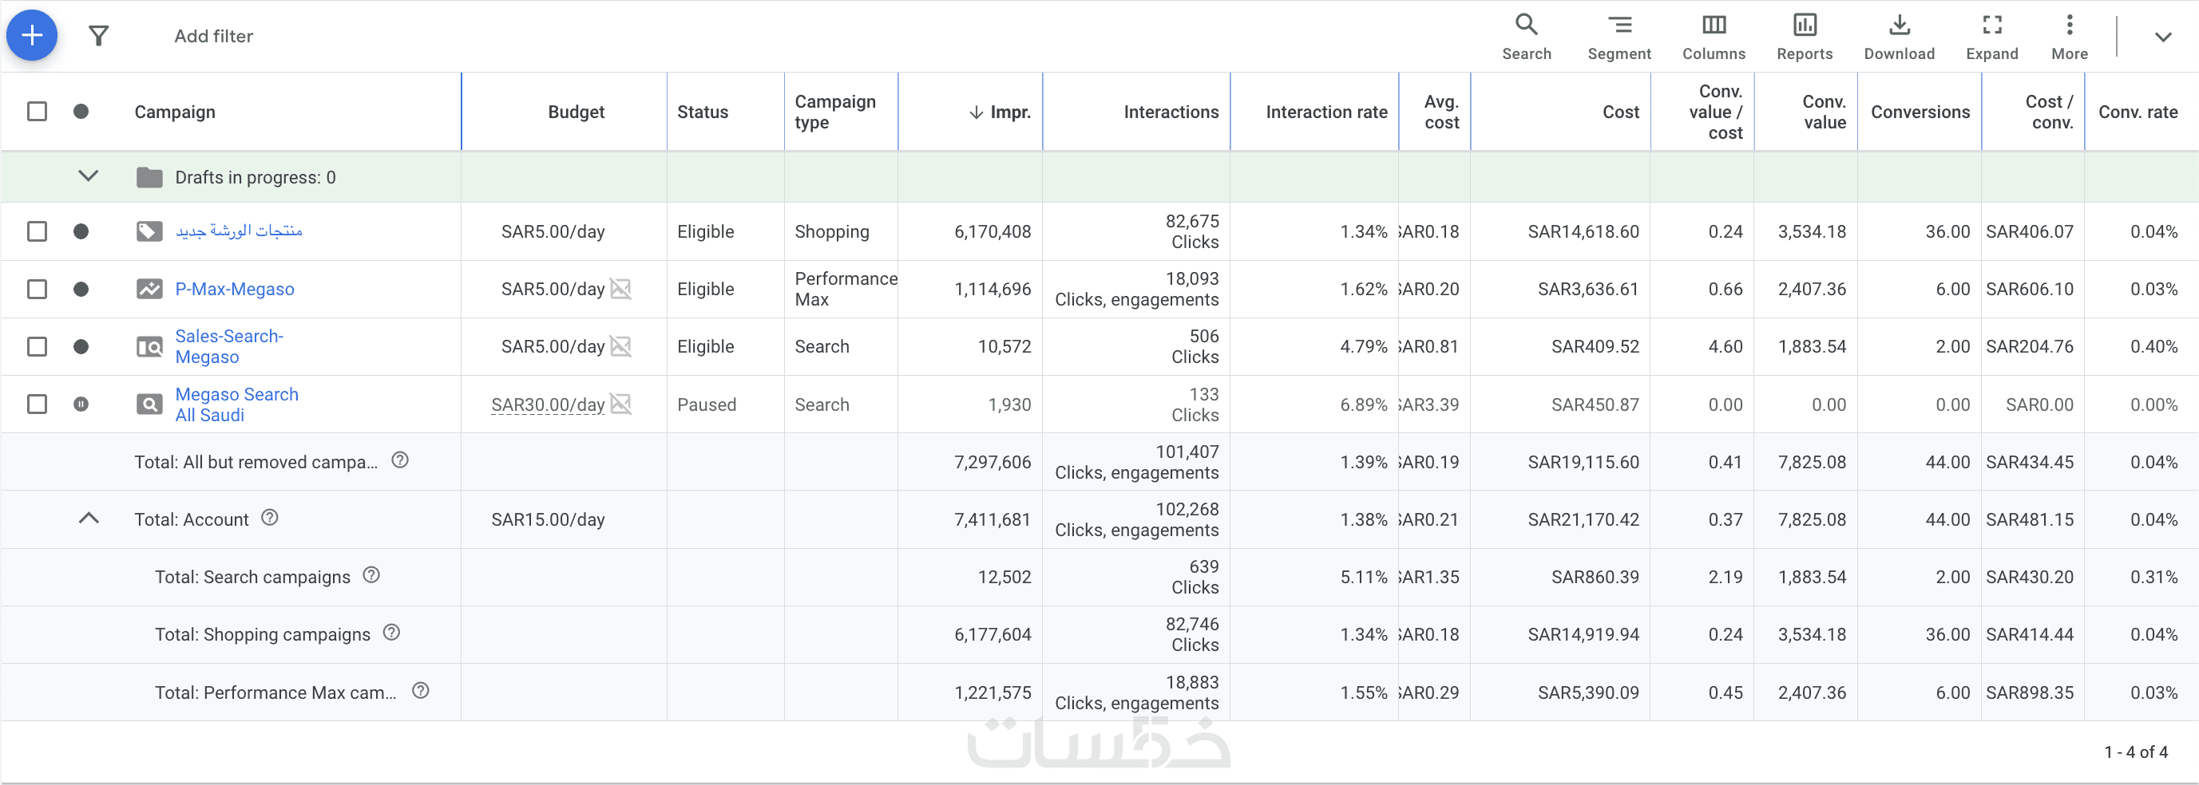Open the P-Max-Megaso campaign link
The height and width of the screenshot is (785, 2199).
[235, 290]
